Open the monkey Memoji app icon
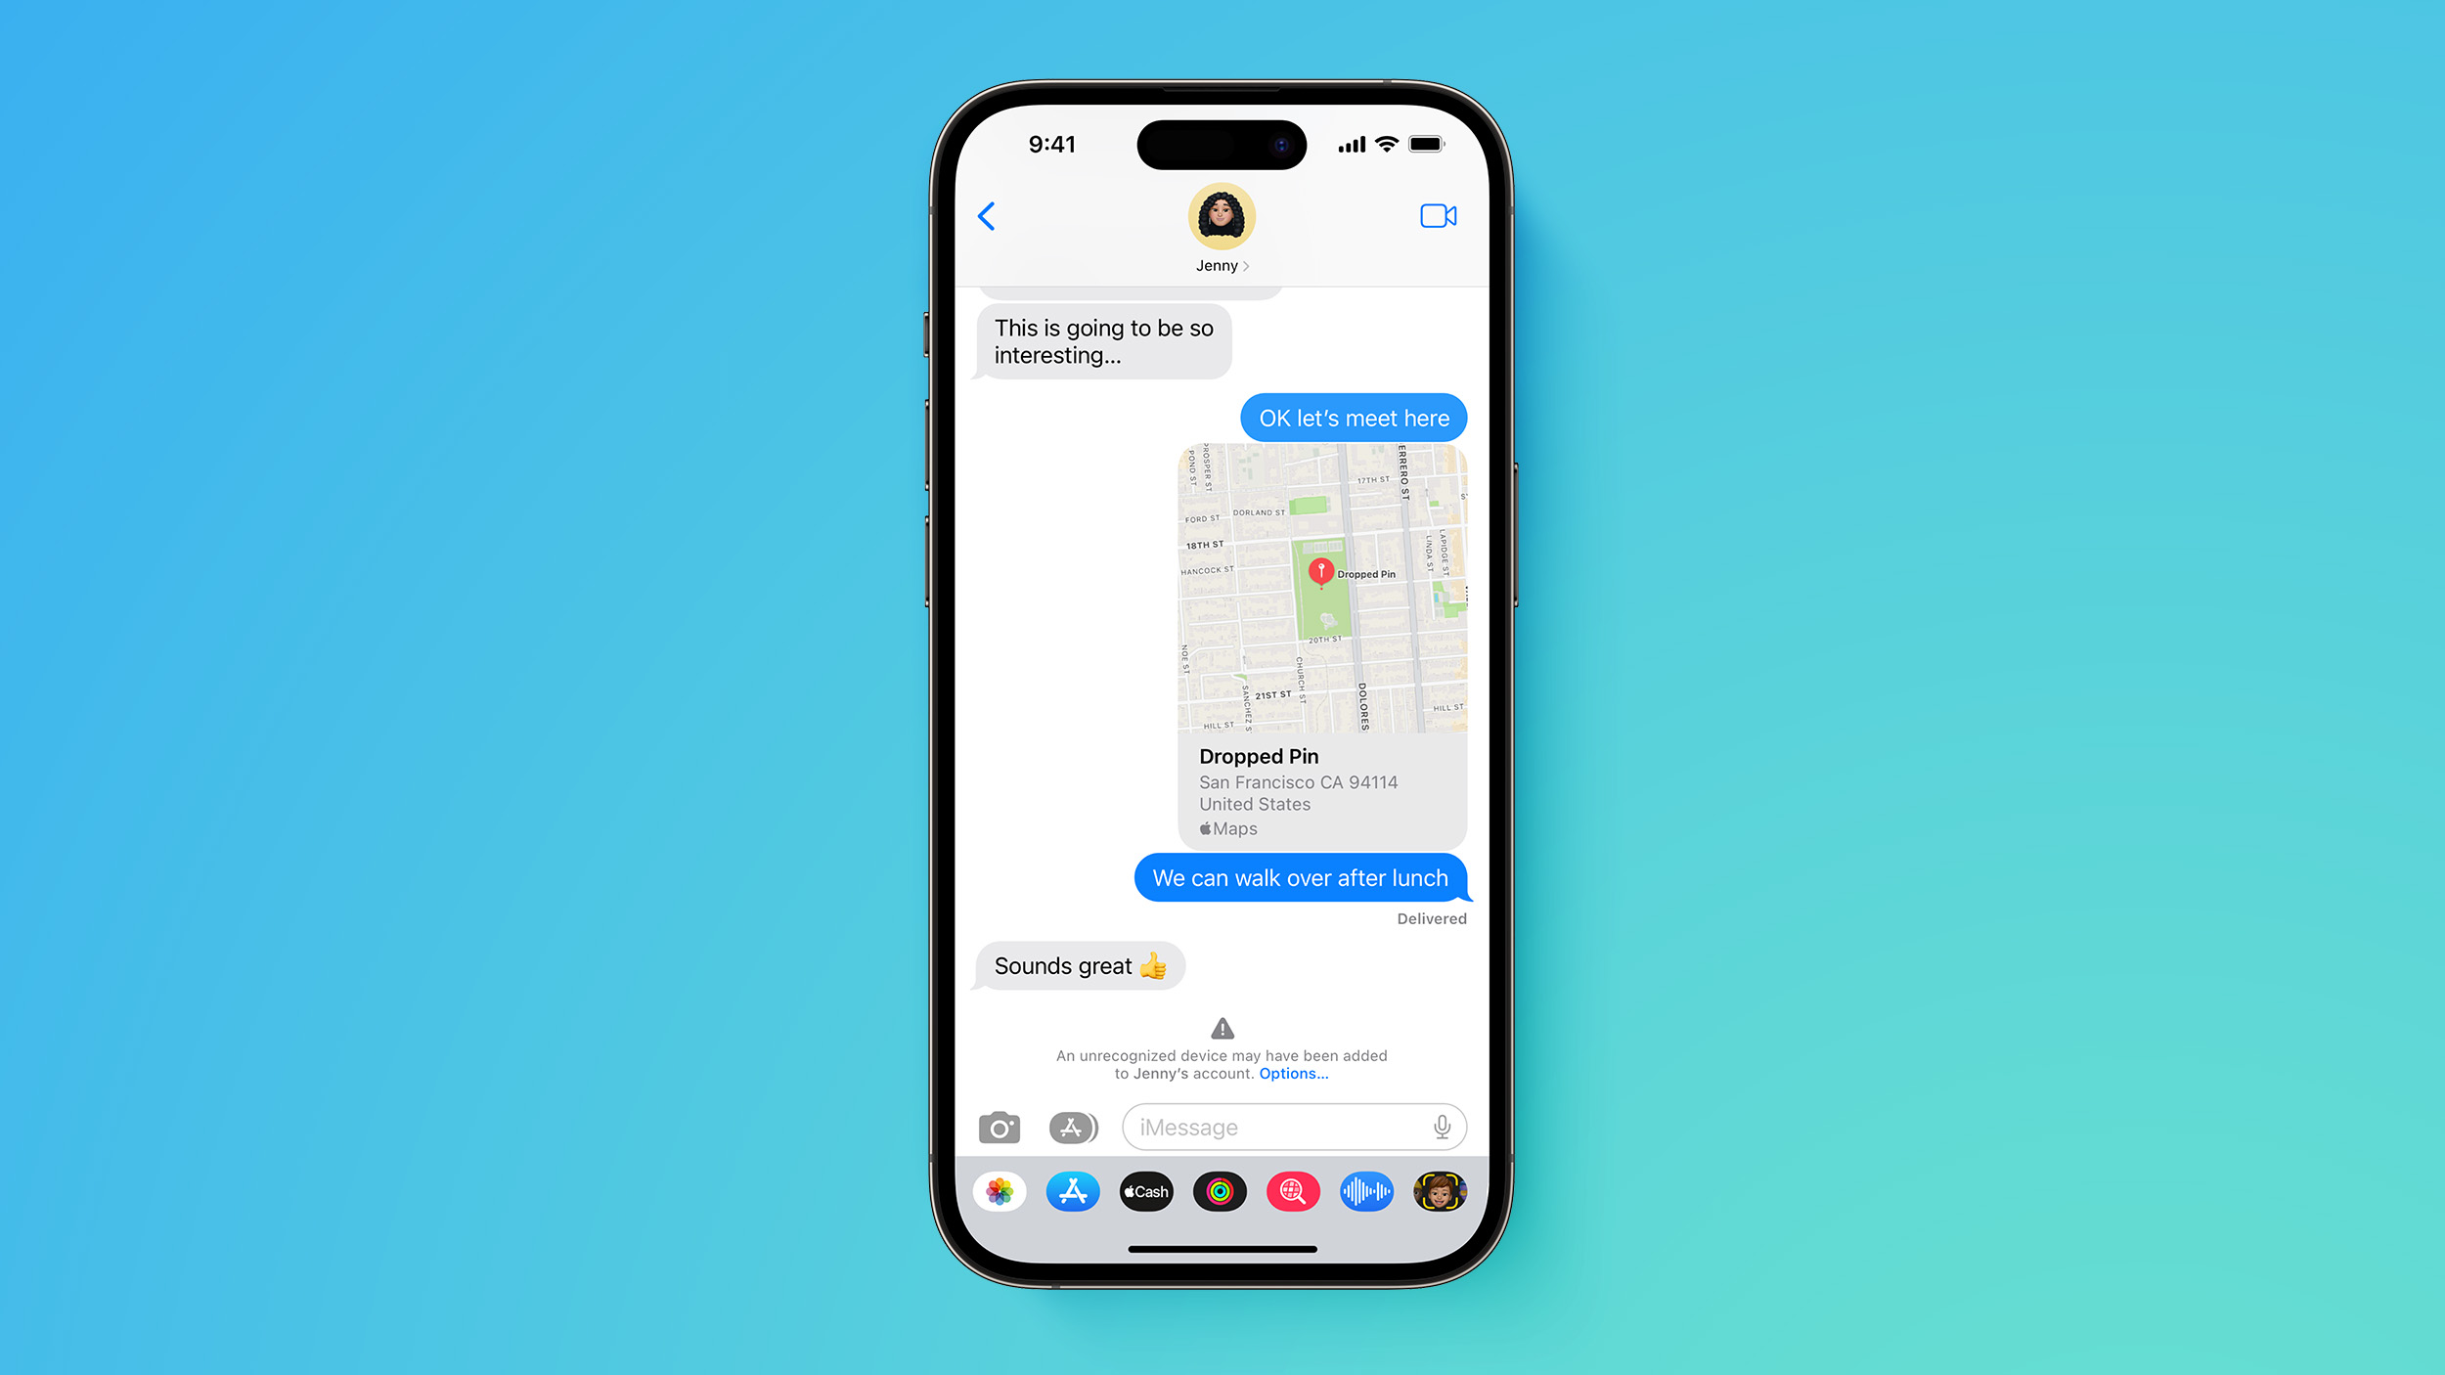The image size is (2445, 1375). pyautogui.click(x=1439, y=1192)
